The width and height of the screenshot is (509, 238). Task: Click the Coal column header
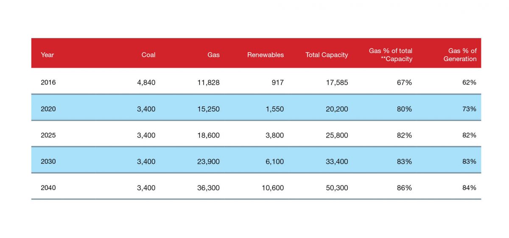click(x=148, y=55)
